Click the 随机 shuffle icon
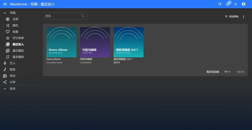Viewport: 252px width, 130px height. (8, 25)
